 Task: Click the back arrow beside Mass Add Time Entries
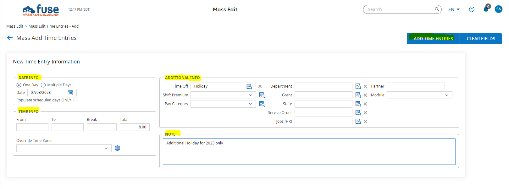10,38
